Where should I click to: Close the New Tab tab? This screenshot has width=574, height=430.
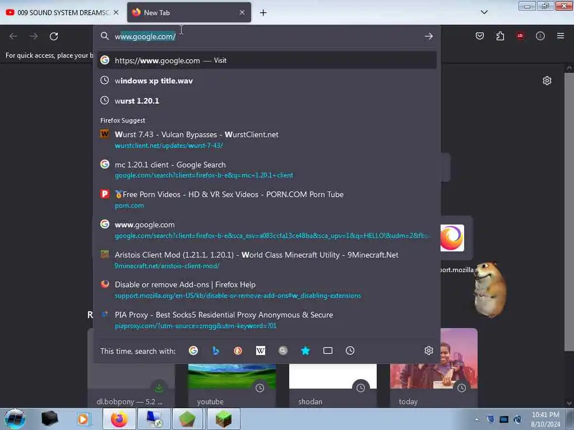242,12
